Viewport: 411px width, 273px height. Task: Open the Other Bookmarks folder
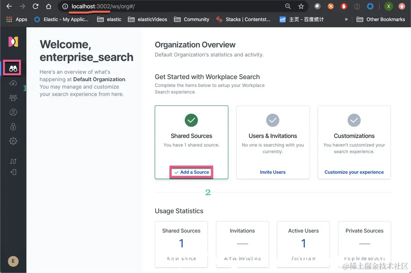pyautogui.click(x=381, y=19)
